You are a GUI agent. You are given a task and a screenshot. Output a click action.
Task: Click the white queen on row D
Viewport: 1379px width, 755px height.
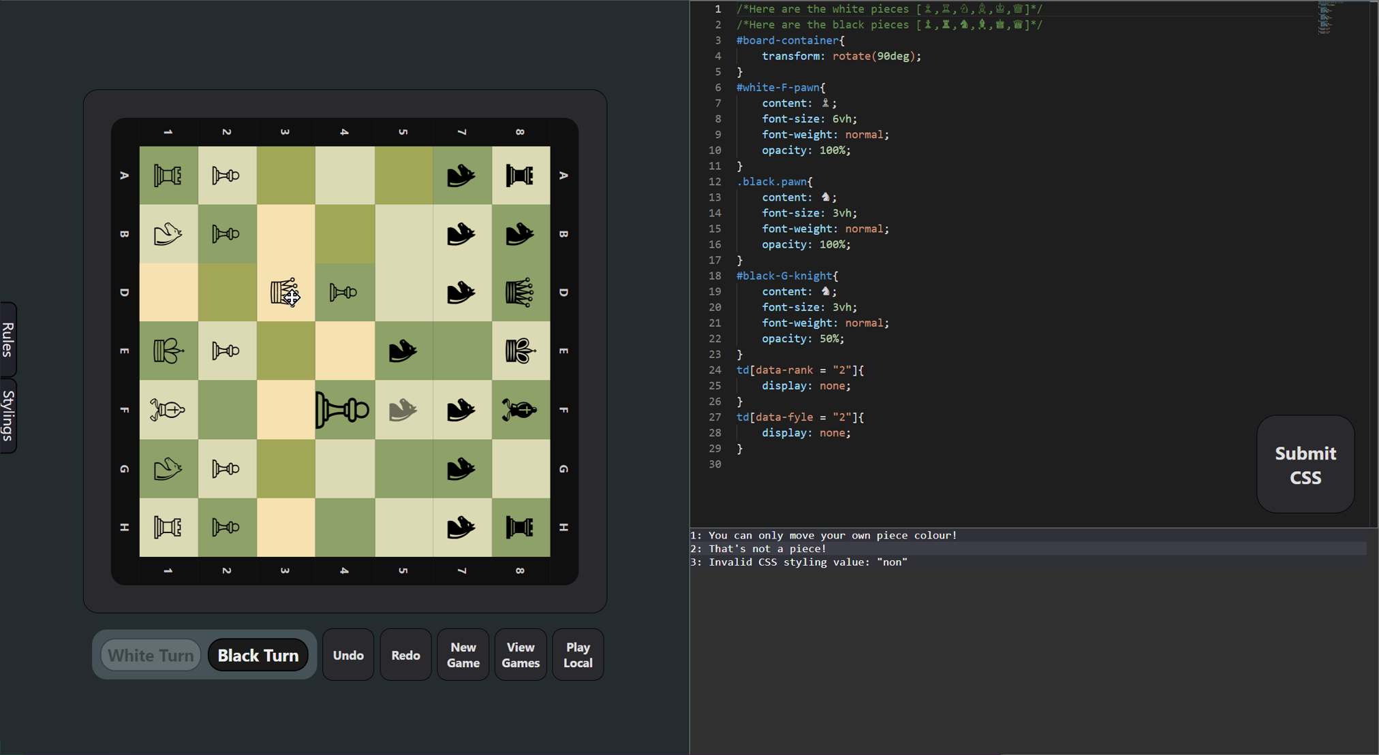(x=285, y=293)
